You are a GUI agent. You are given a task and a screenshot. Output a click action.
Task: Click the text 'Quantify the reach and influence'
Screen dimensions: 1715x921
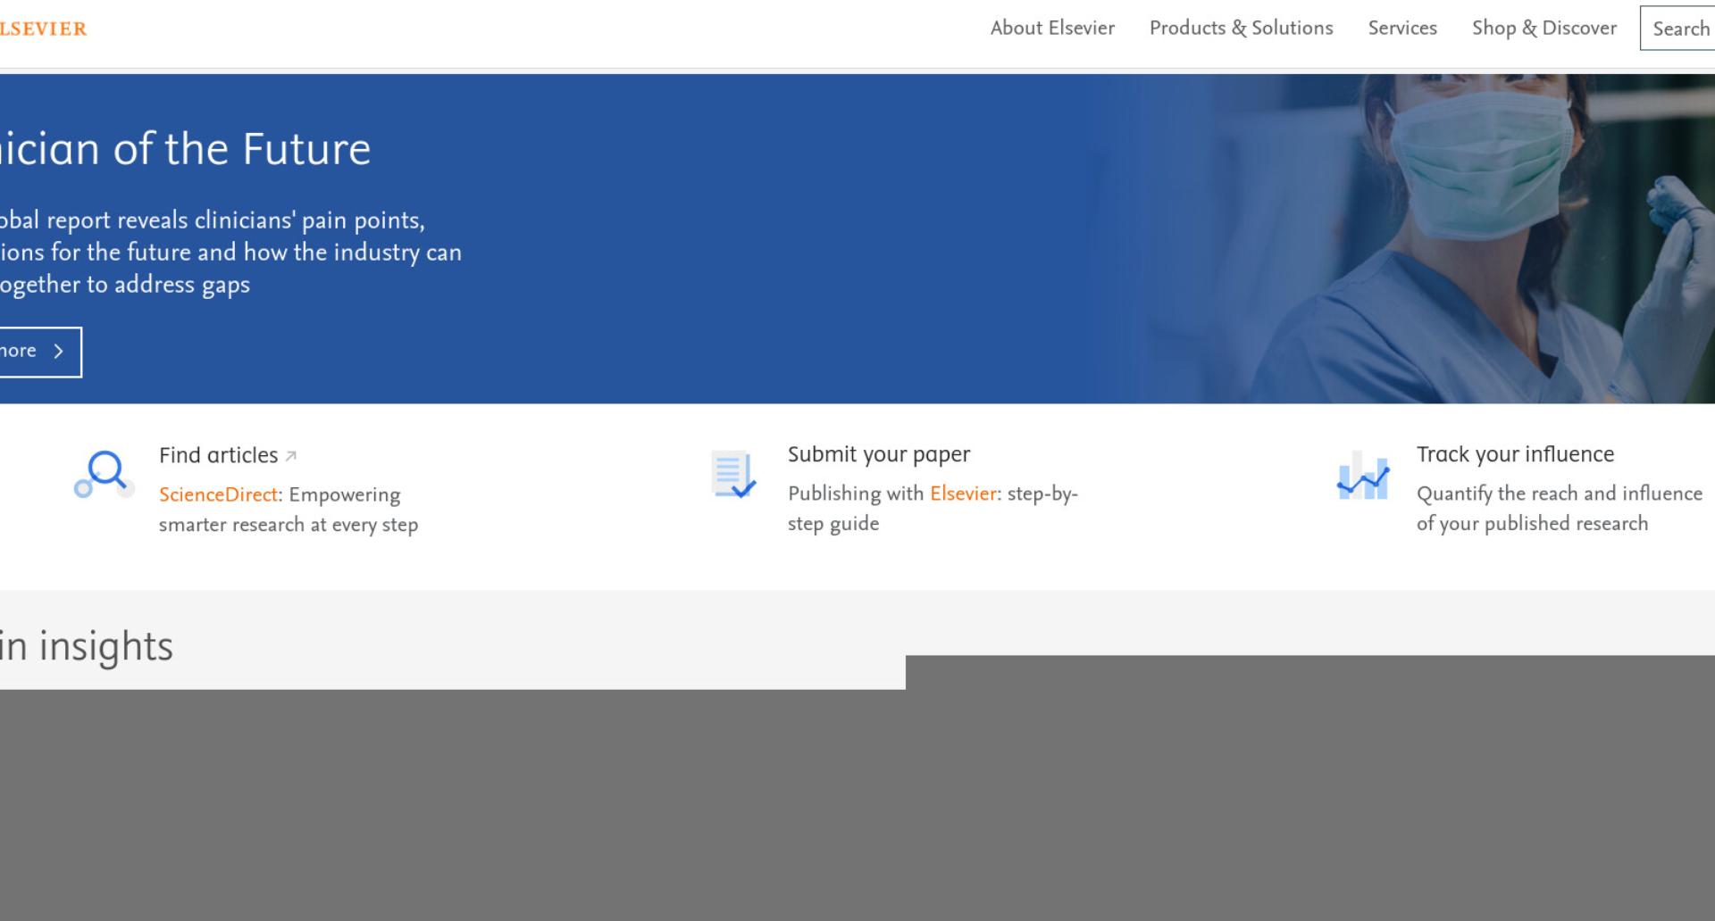click(x=1560, y=494)
